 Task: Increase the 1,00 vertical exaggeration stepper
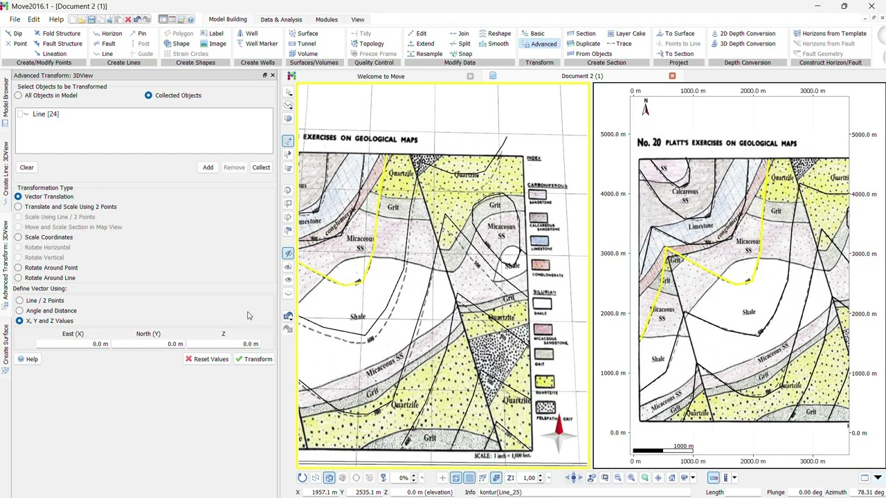540,475
